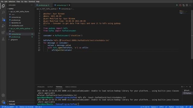The height and width of the screenshot is (108, 193).
Task: Click the publish or sync icon beside the branch name
Action: 17,107
